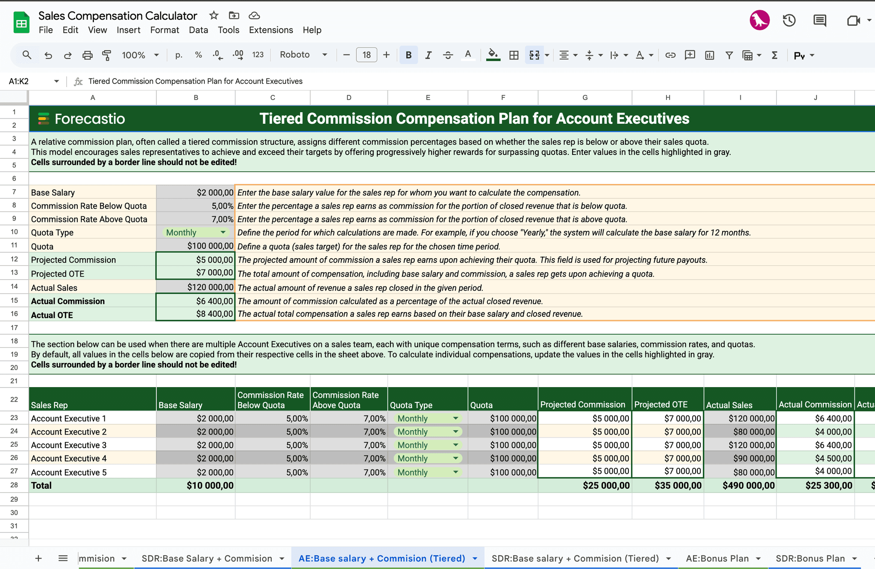This screenshot has width=875, height=569.
Task: Create a filter using the funnel icon
Action: click(729, 55)
